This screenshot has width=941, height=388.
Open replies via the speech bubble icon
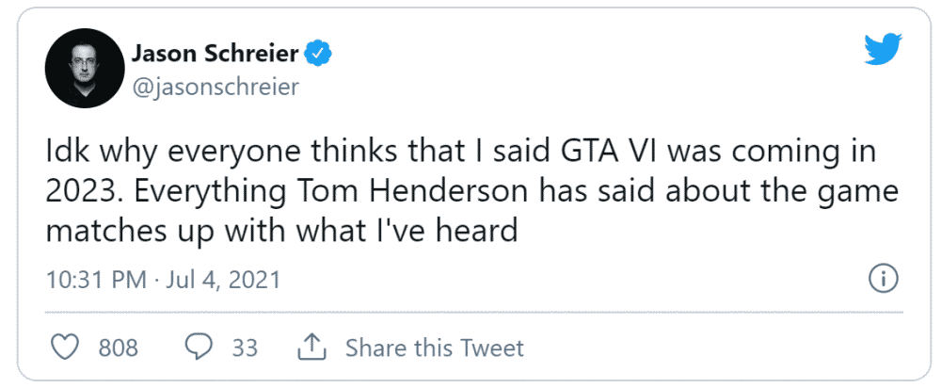click(199, 348)
